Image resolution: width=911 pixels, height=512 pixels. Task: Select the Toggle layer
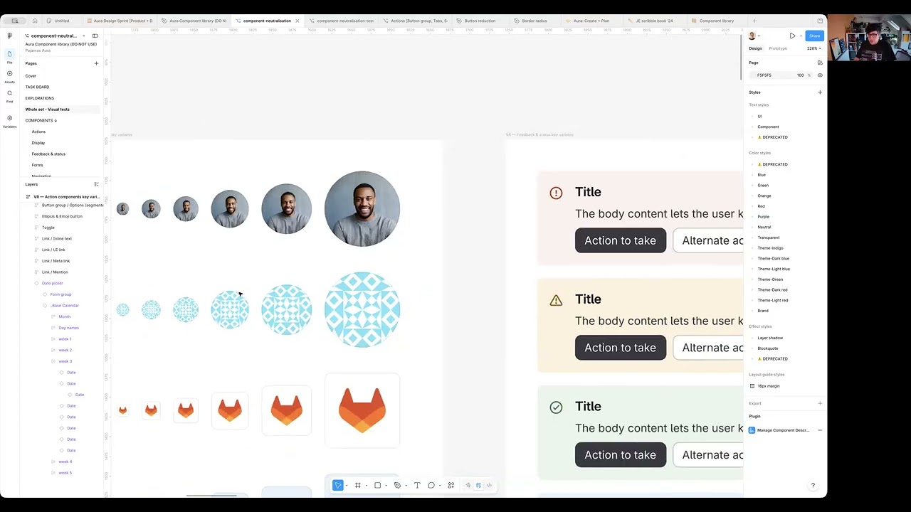[48, 228]
